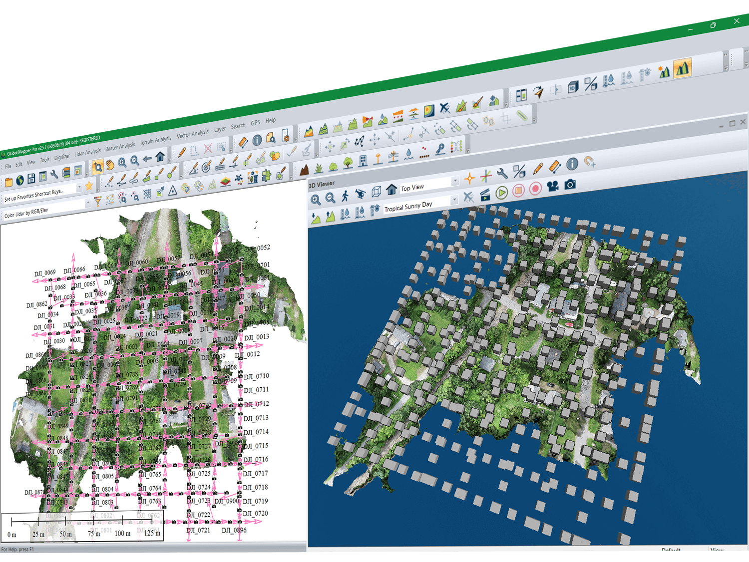Click Zoom Out magnifier in main toolbar
The image size is (749, 562).
coord(135,161)
